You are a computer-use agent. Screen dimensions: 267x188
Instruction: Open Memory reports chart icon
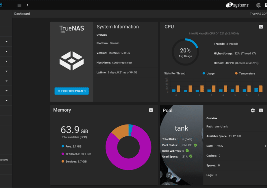click(x=151, y=110)
